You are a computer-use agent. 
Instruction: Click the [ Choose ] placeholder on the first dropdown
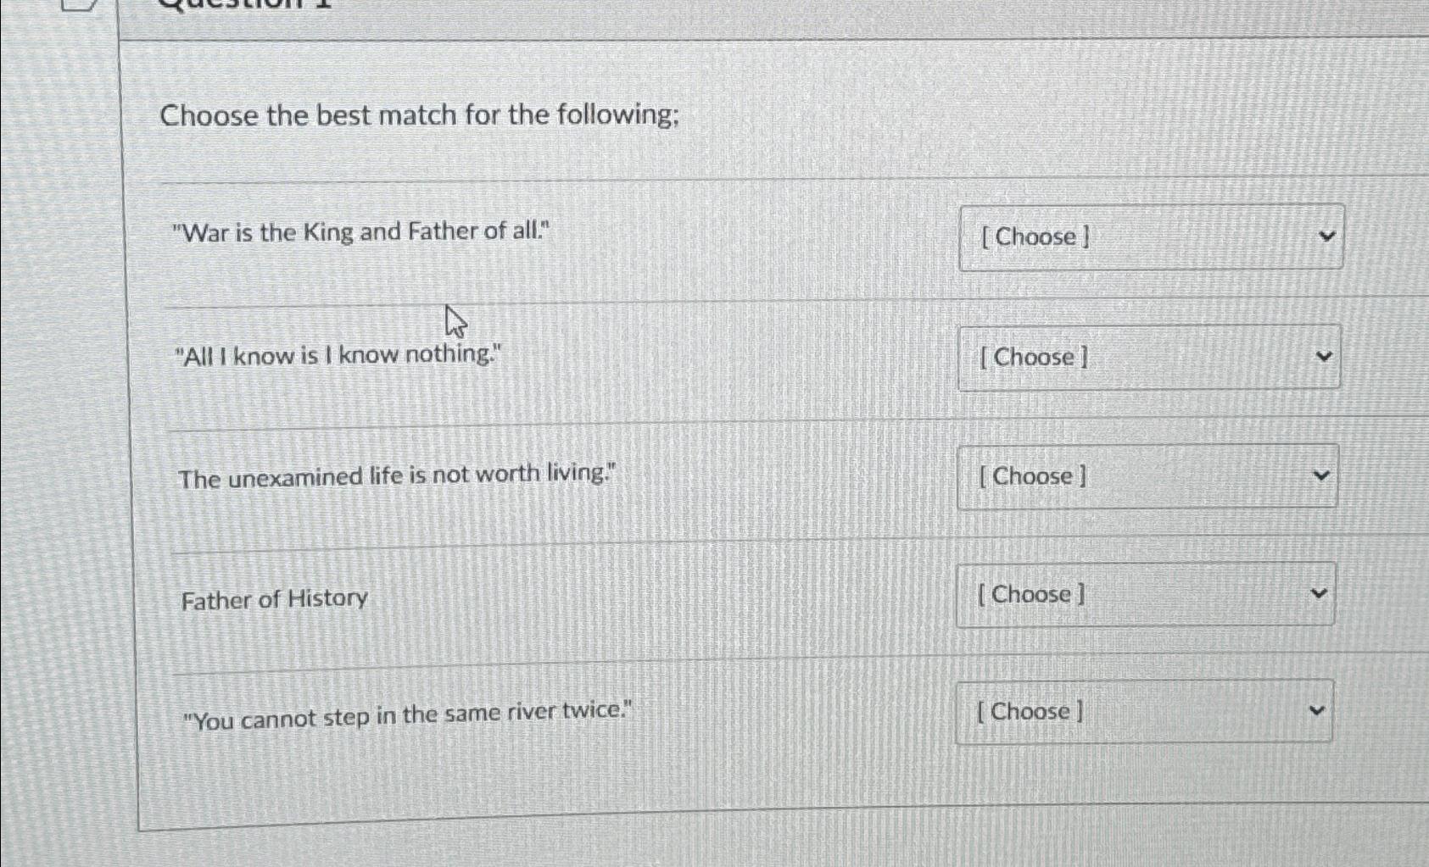coord(1034,237)
